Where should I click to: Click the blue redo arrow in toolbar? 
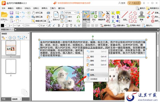pyautogui.click(x=23, y=17)
